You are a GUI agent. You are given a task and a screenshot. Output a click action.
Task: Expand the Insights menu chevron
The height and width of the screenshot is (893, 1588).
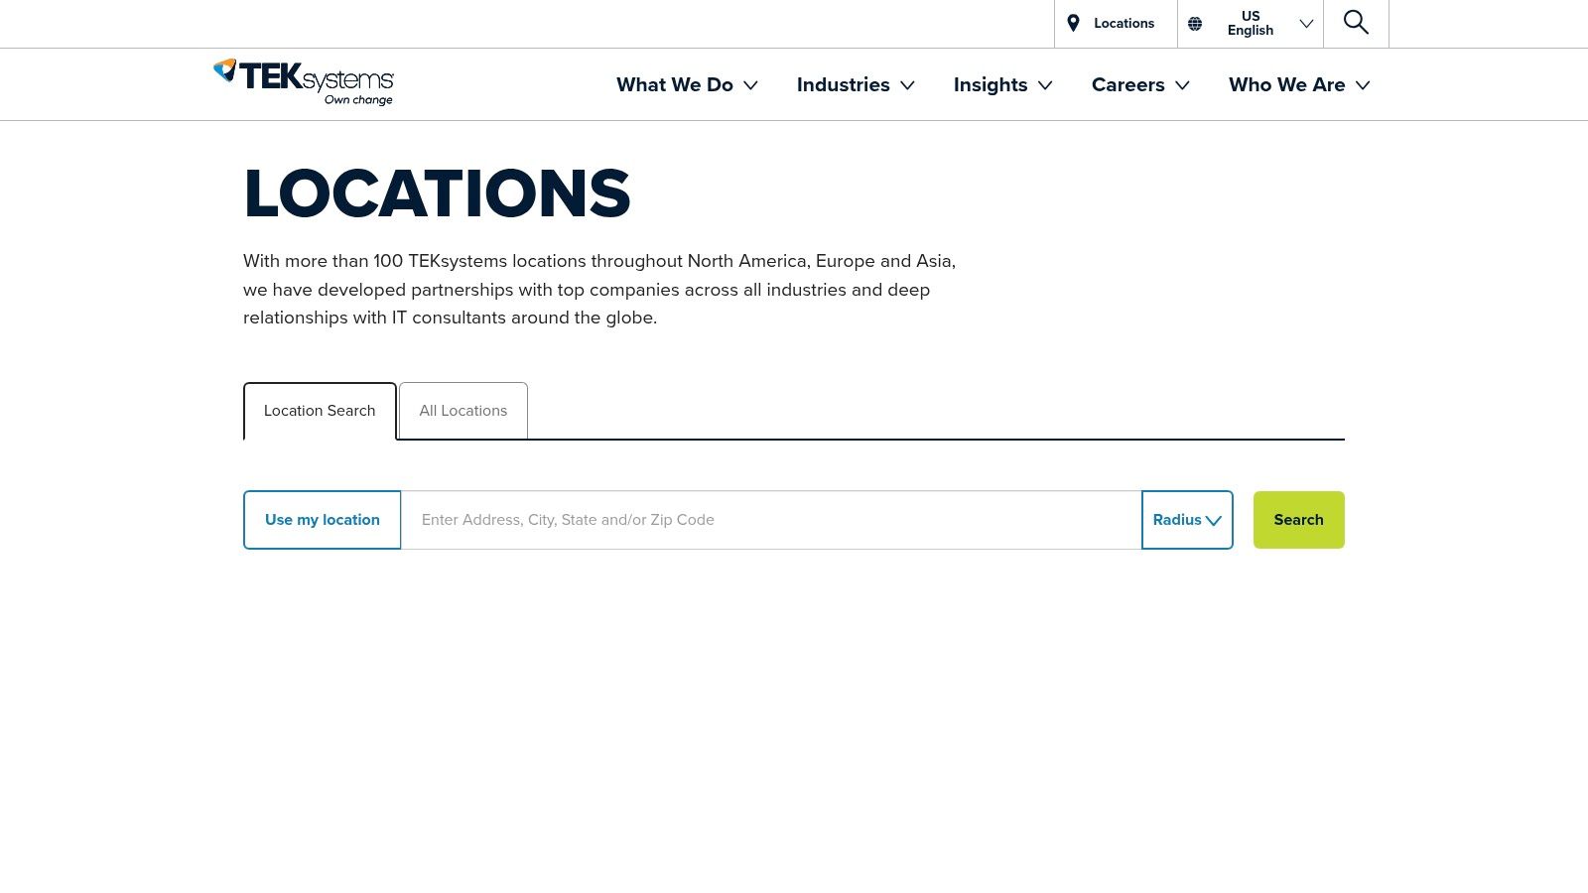[1045, 85]
